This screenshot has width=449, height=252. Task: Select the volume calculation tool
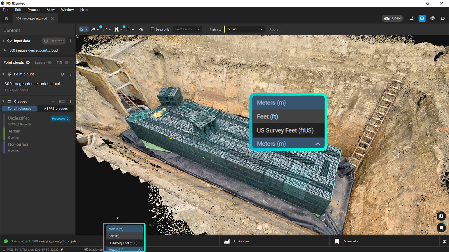coord(129,29)
